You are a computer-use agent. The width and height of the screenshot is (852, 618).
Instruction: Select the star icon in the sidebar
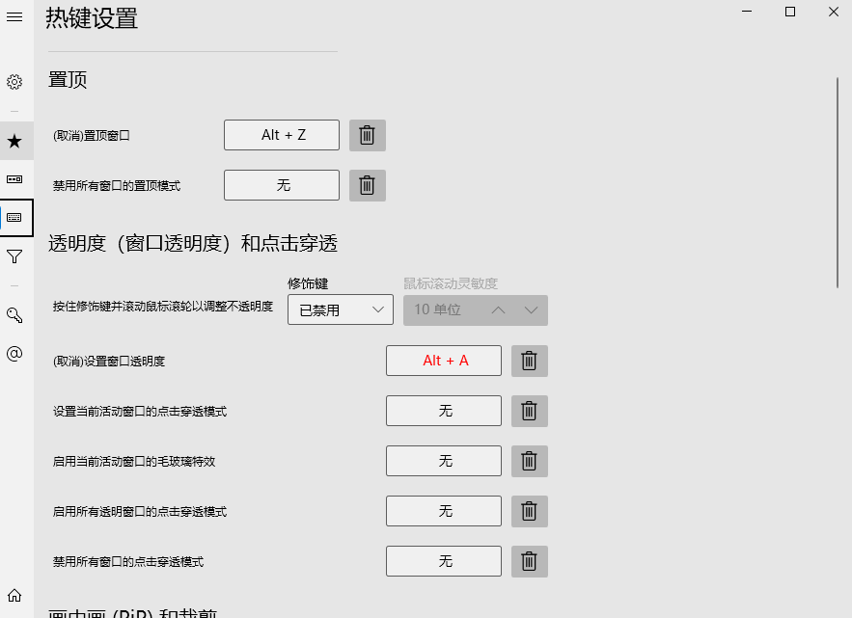pos(14,142)
